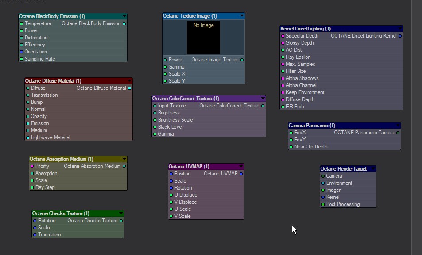Click the V Scale input socket

pos(171,216)
